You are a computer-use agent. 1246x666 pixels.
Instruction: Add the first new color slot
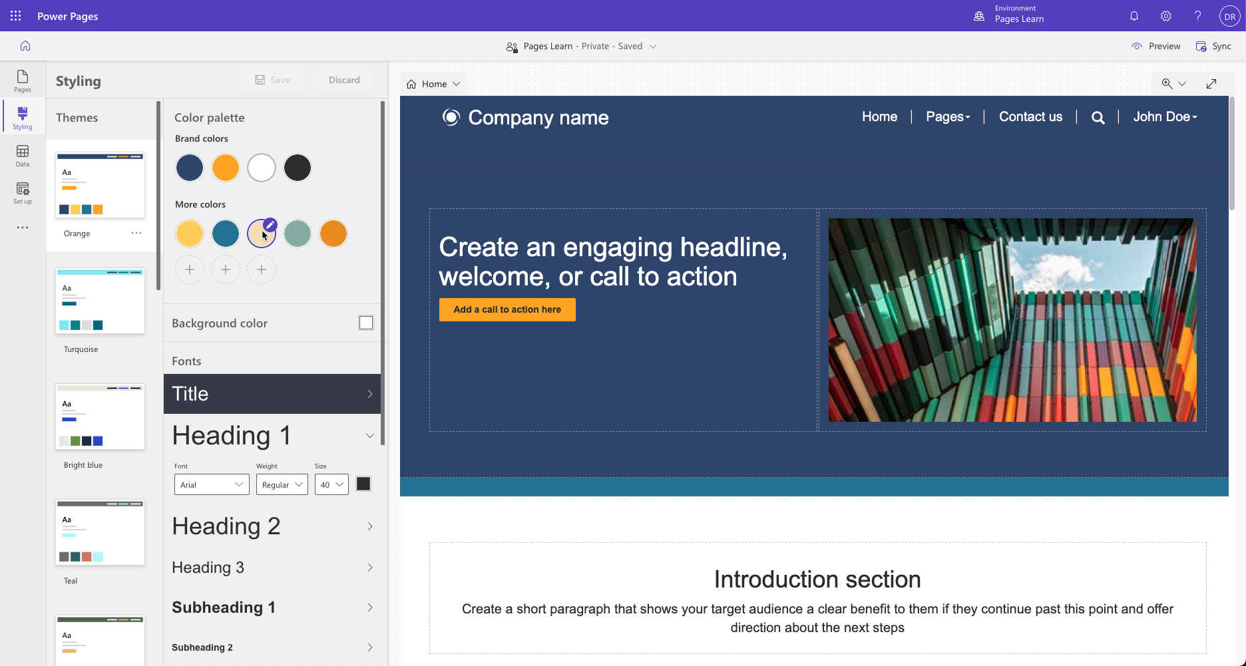tap(190, 269)
